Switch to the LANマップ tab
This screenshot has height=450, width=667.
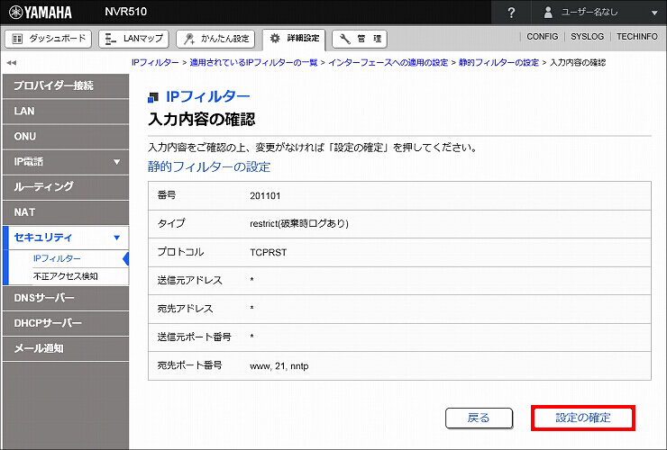[x=133, y=39]
